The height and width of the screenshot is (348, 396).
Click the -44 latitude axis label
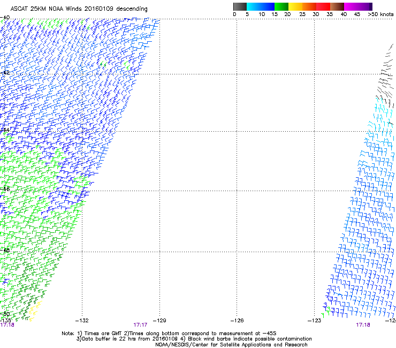(x=5, y=130)
